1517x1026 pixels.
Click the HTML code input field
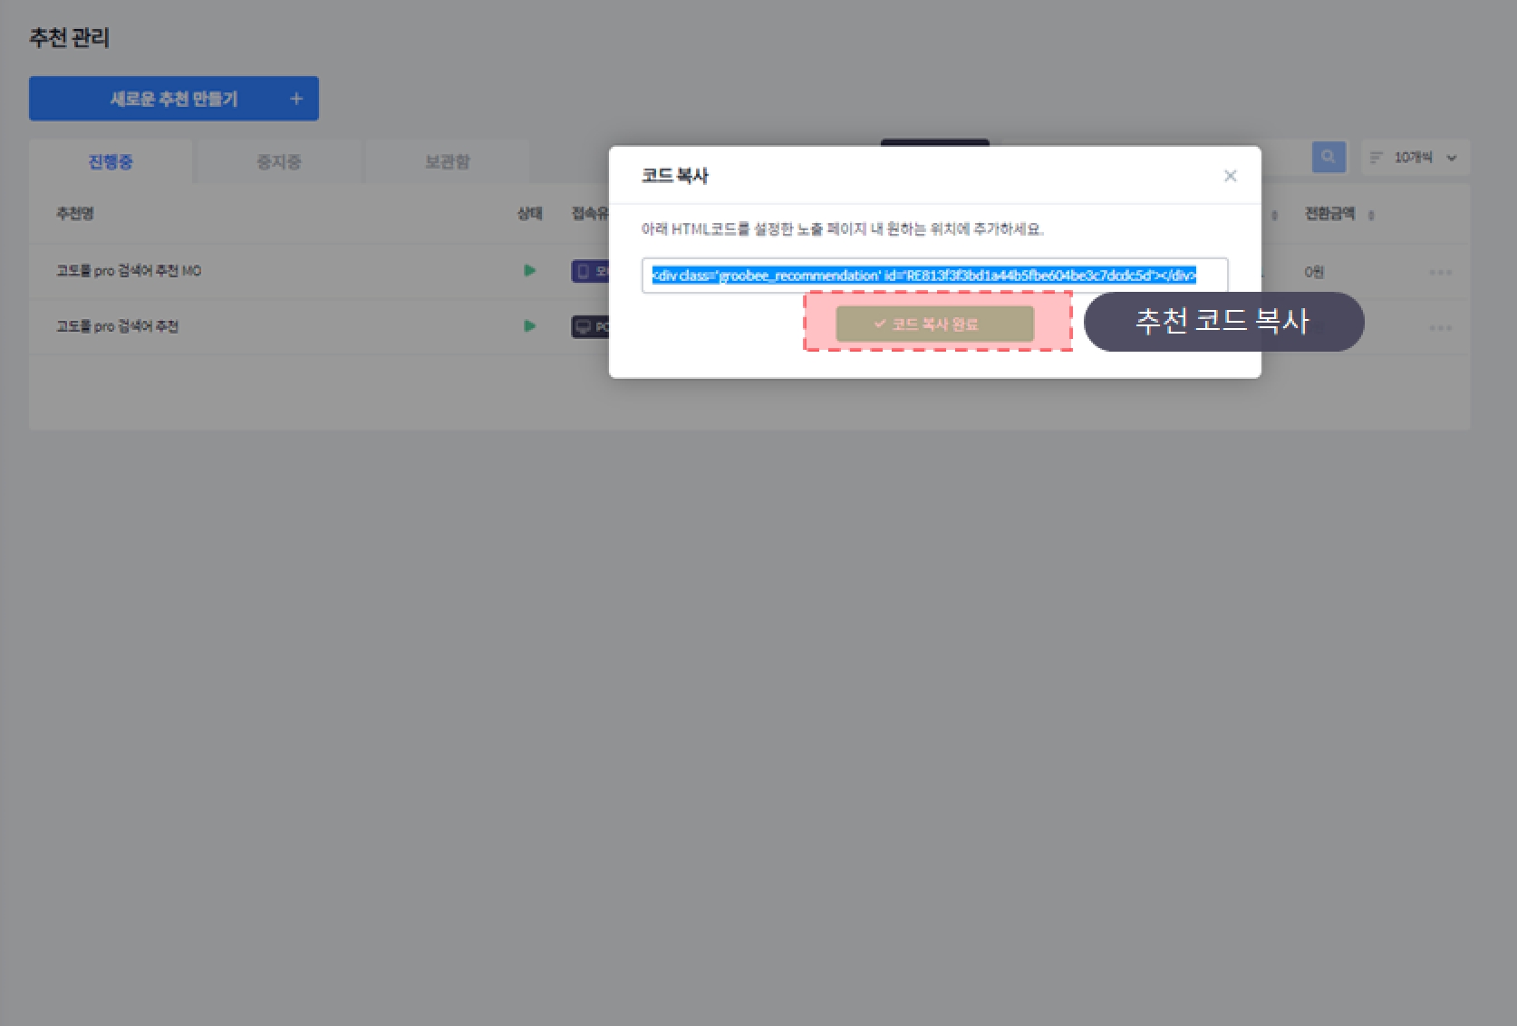[x=934, y=276]
